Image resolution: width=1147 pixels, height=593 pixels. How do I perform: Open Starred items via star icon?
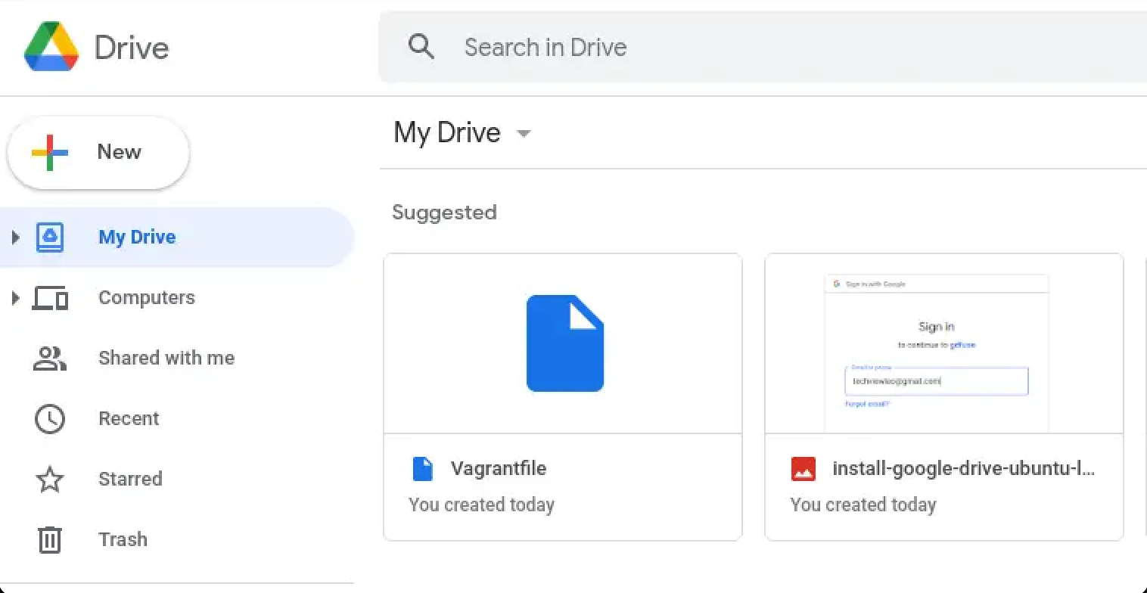(49, 479)
